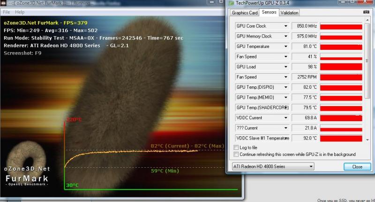The width and height of the screenshot is (375, 202).
Task: Open the Help menu in FurMark
Action: [20, 12]
